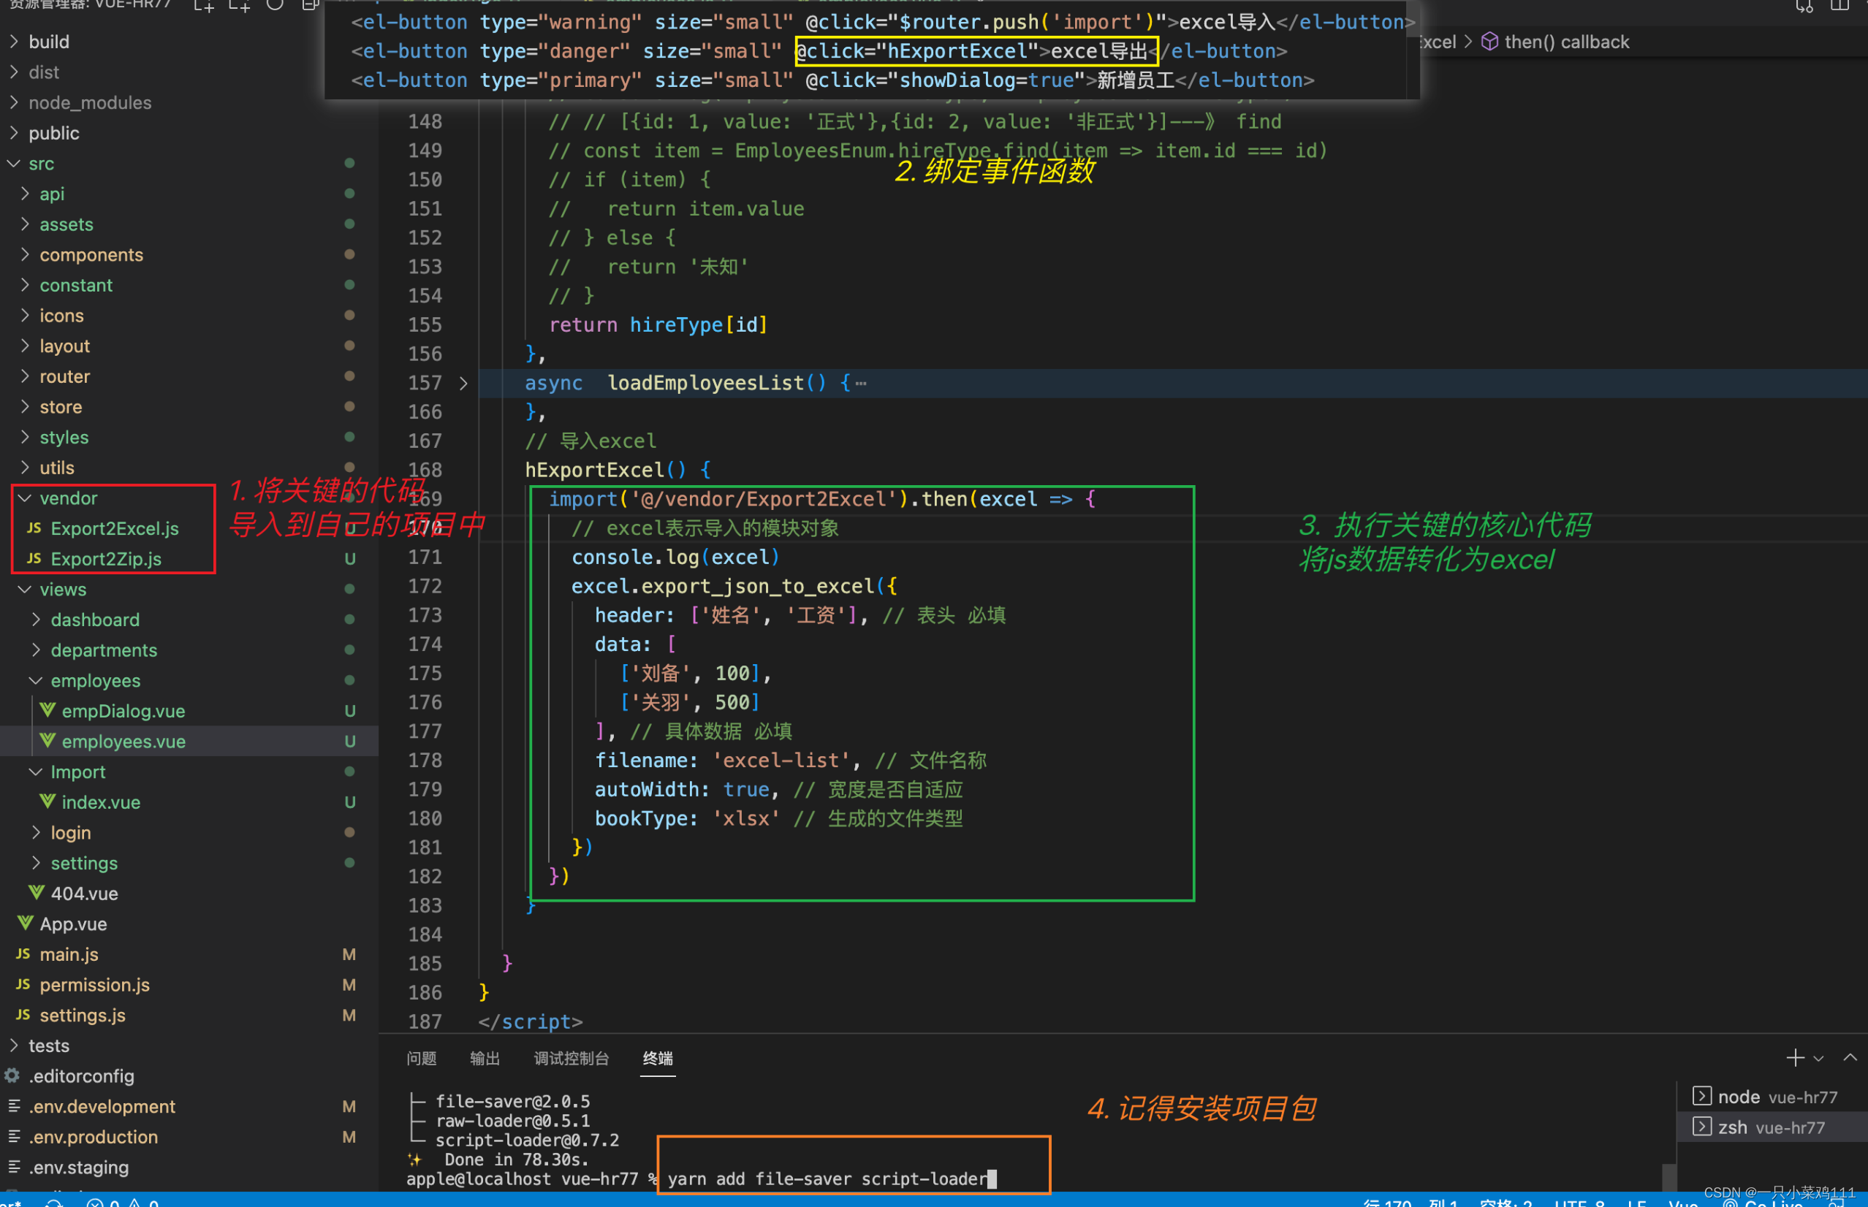Click the plus icon to add new terminal

pyautogui.click(x=1795, y=1058)
